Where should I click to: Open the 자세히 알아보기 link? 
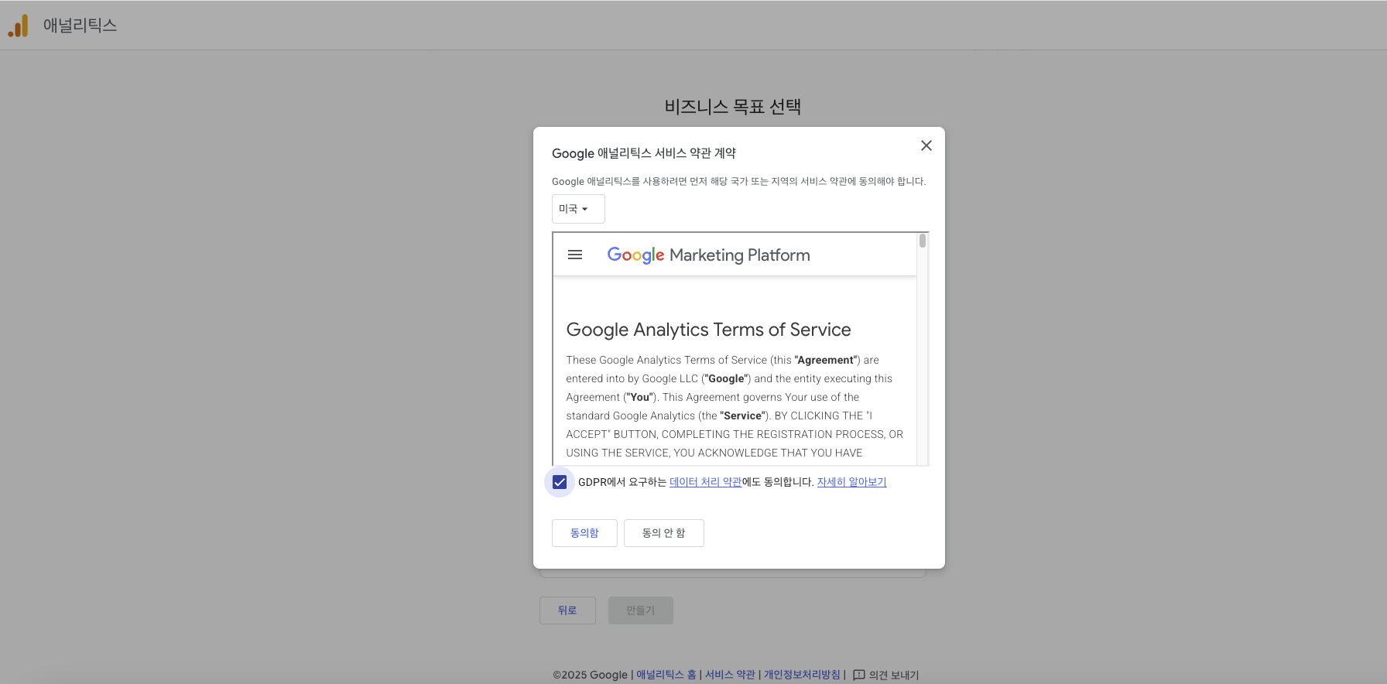[851, 482]
